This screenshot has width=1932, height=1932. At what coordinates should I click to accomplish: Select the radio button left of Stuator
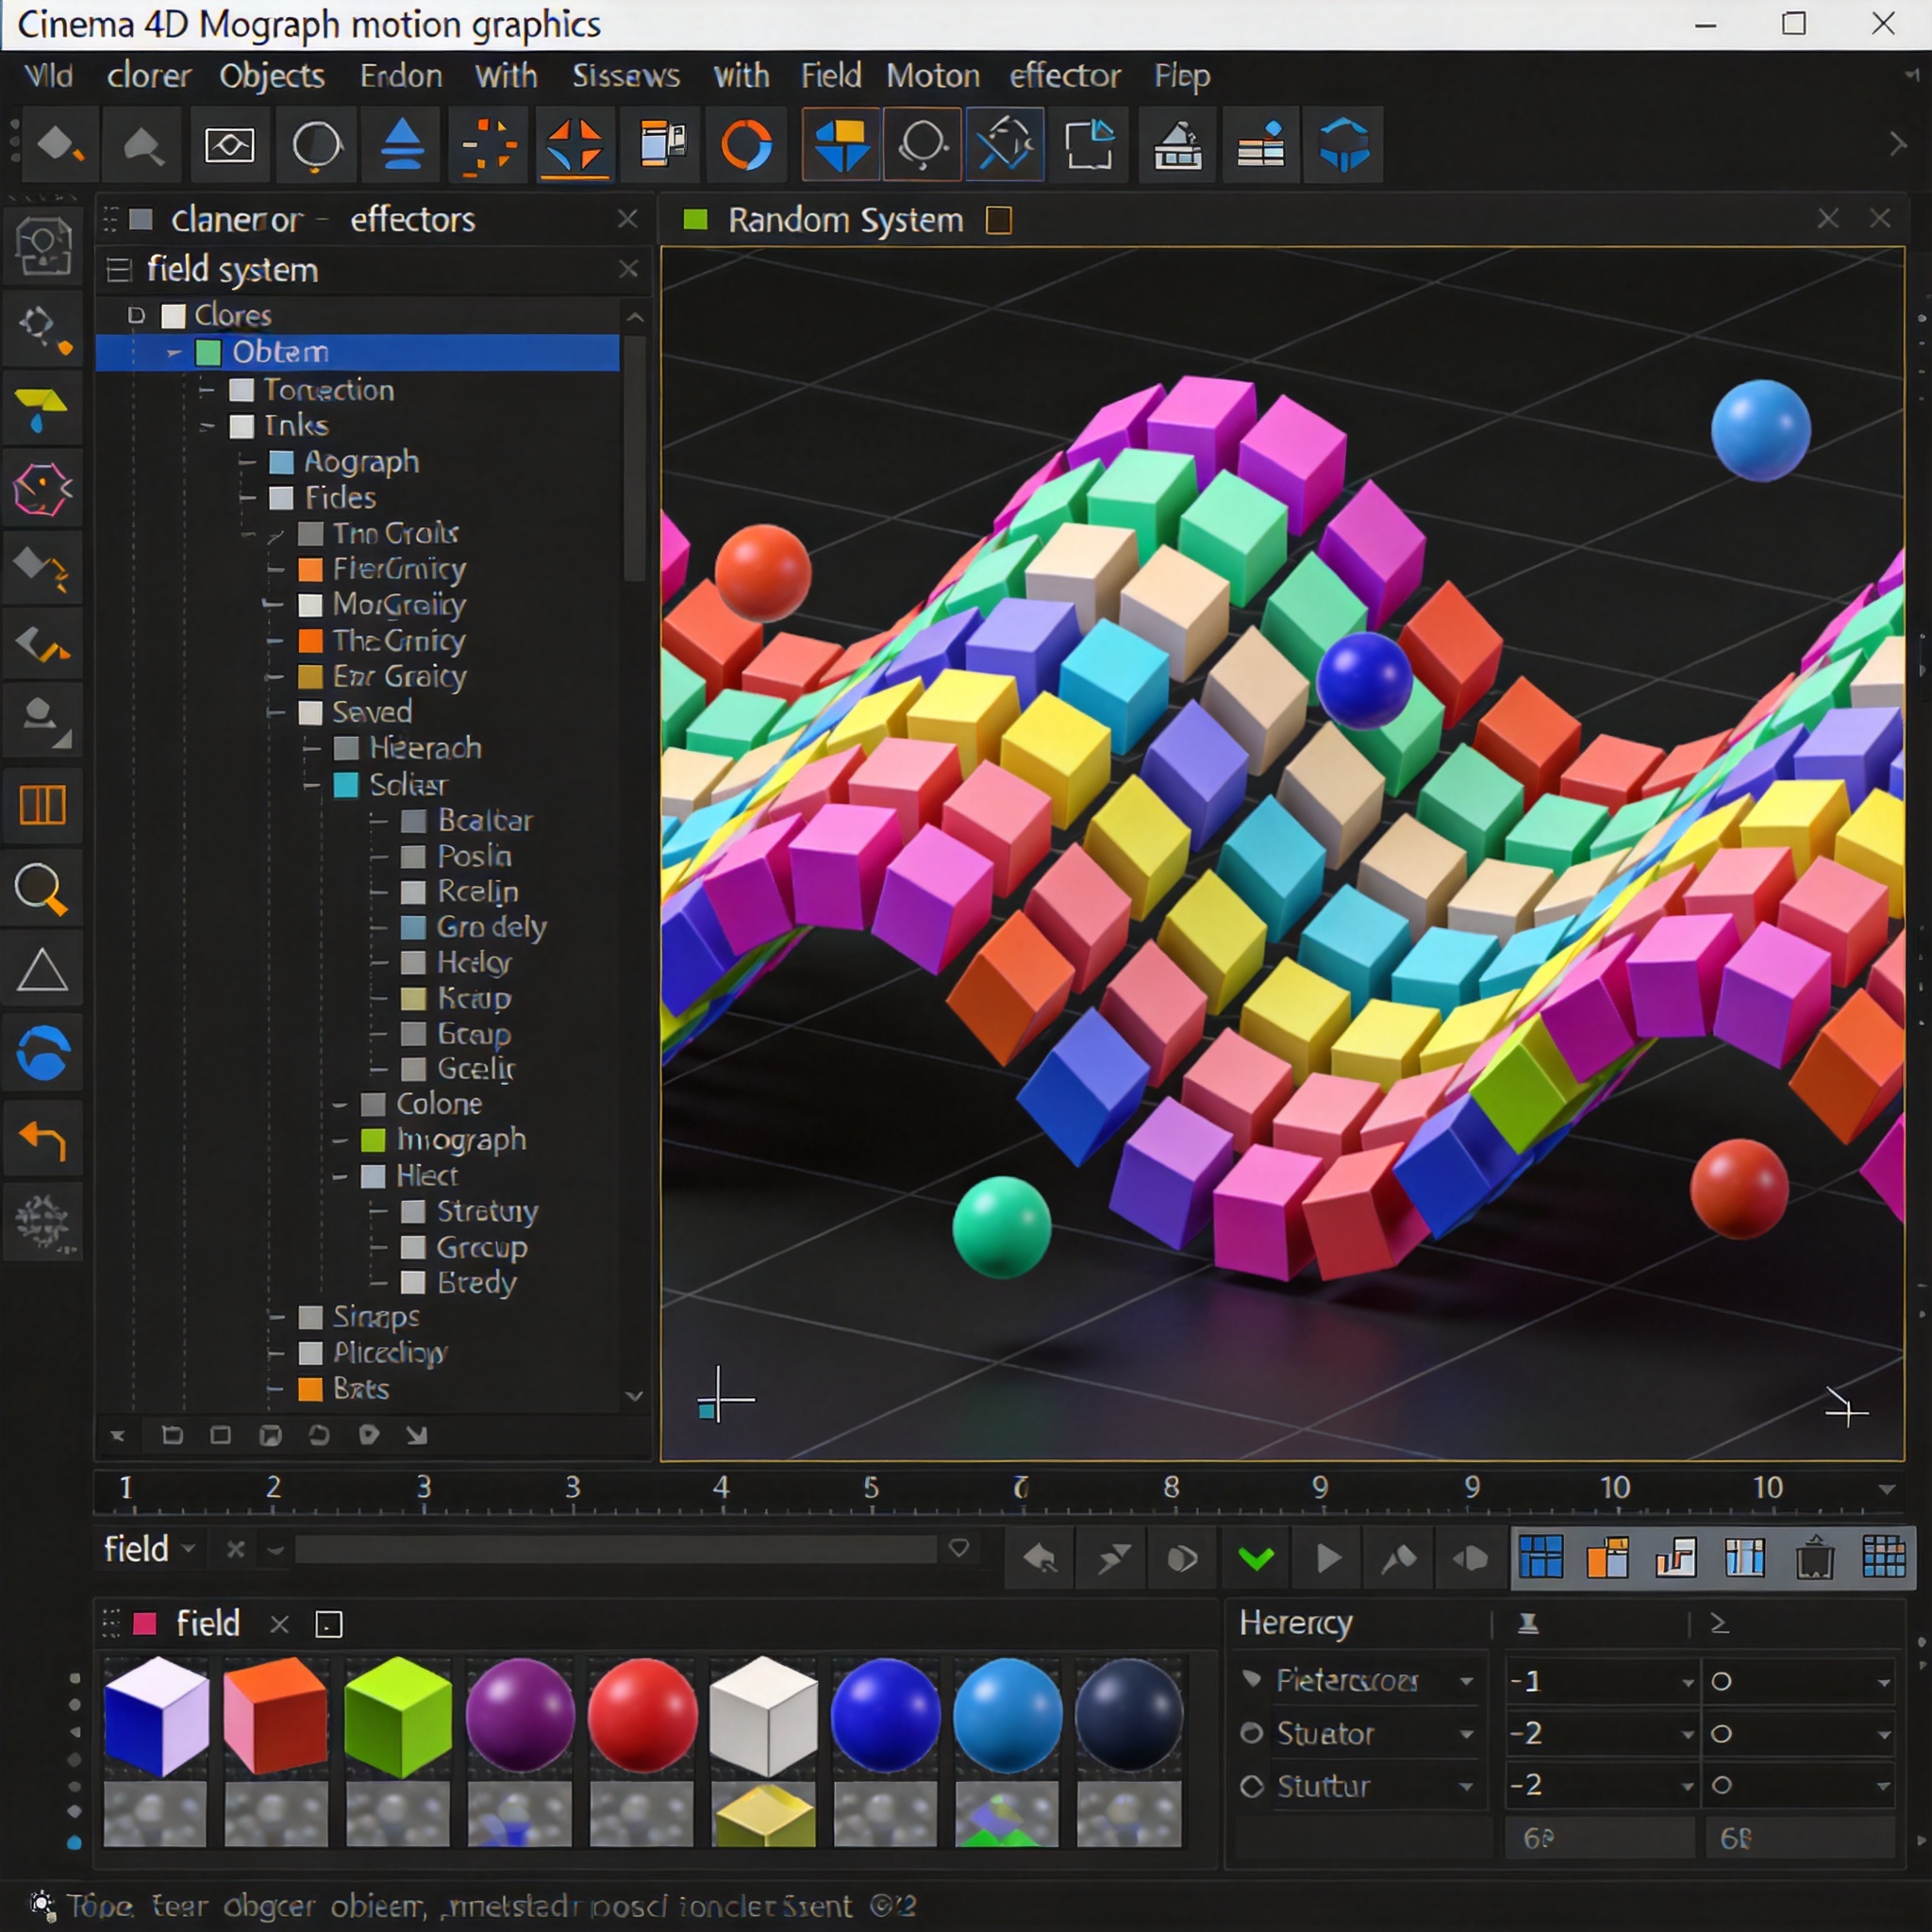coord(1252,1733)
